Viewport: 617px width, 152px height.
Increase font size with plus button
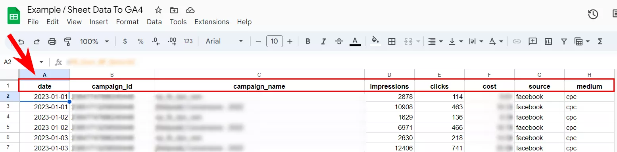click(x=290, y=41)
